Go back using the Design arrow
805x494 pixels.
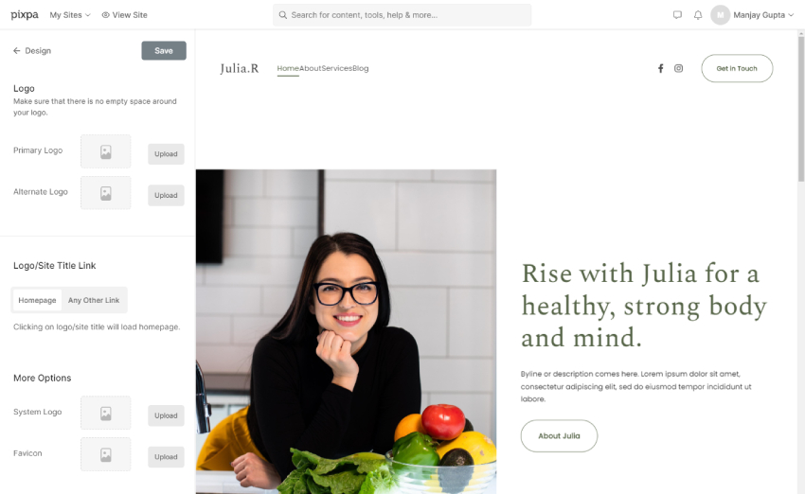(32, 51)
